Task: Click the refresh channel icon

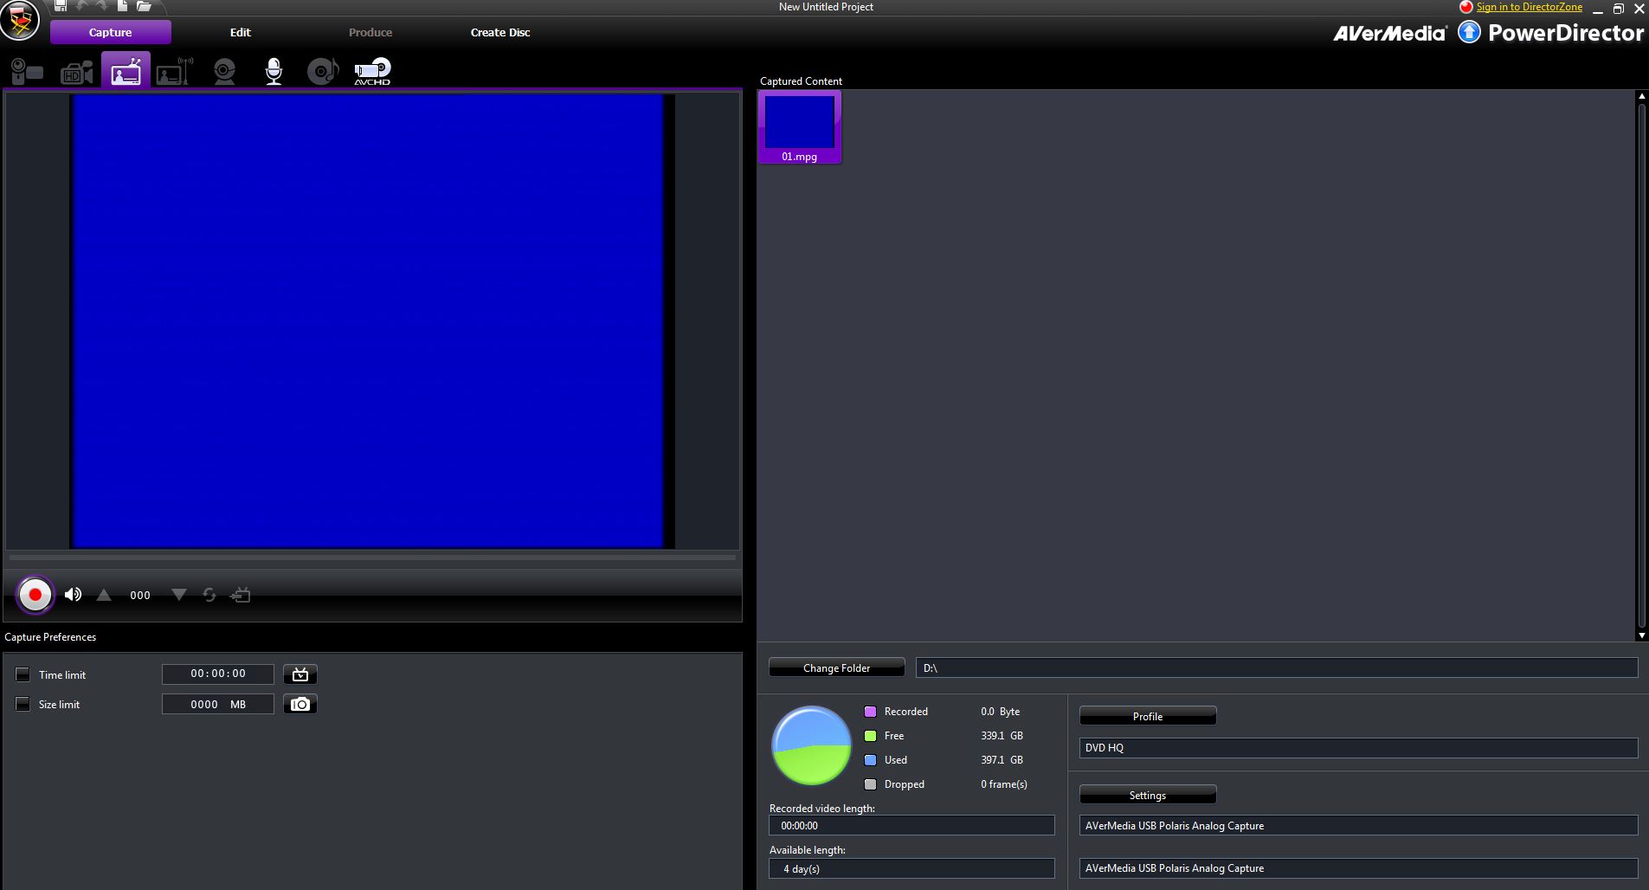Action: pyautogui.click(x=209, y=595)
